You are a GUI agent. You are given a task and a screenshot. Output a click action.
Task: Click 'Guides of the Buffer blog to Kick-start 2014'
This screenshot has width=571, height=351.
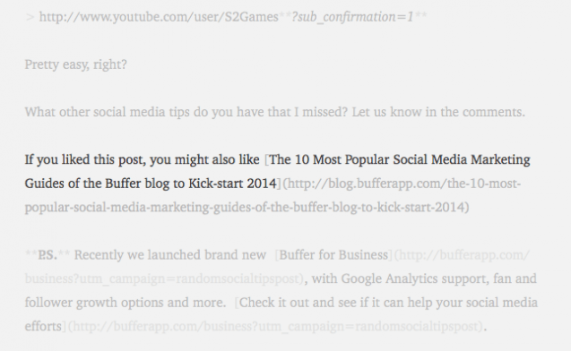[151, 184]
